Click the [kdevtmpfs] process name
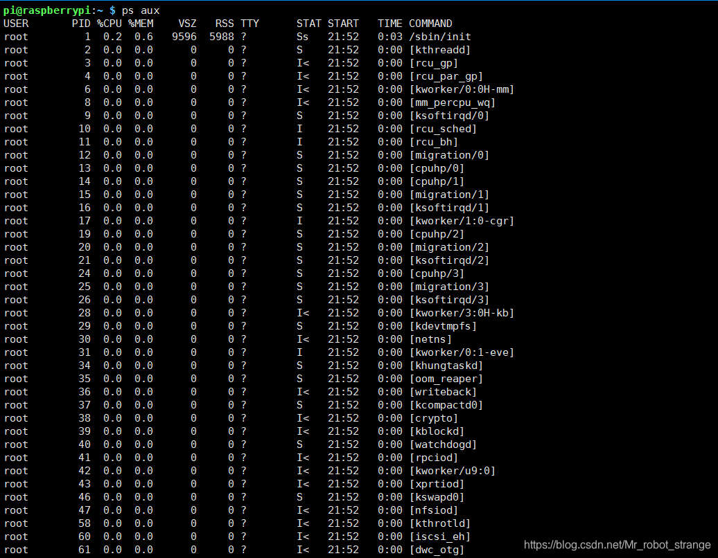This screenshot has height=558, width=718. (443, 326)
